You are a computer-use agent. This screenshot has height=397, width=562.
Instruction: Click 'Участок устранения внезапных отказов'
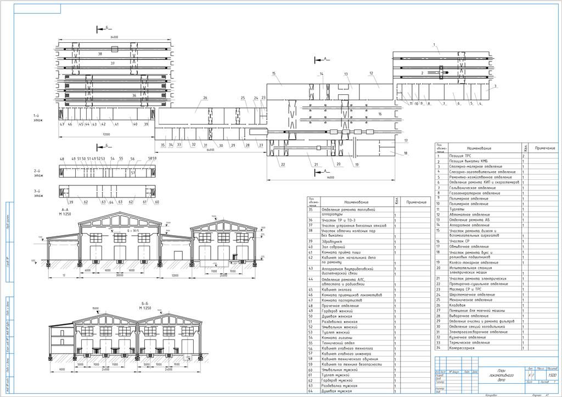[354, 225]
